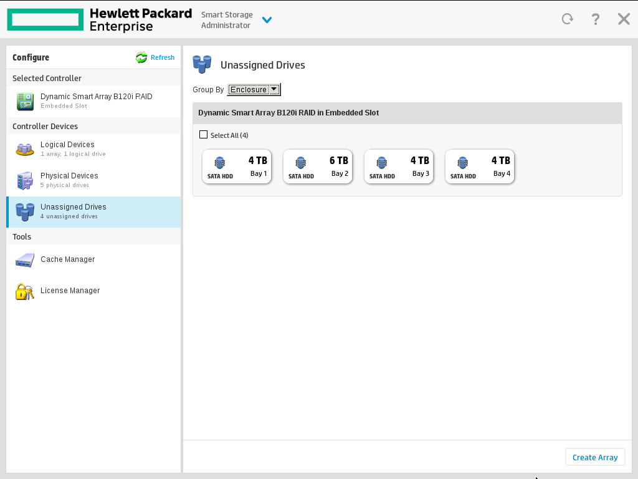
Task: Open help with the question mark icon
Action: point(595,19)
